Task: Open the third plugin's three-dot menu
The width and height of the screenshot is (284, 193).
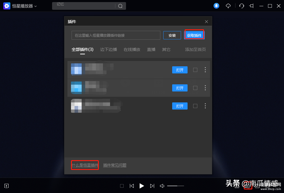Action: point(205,106)
